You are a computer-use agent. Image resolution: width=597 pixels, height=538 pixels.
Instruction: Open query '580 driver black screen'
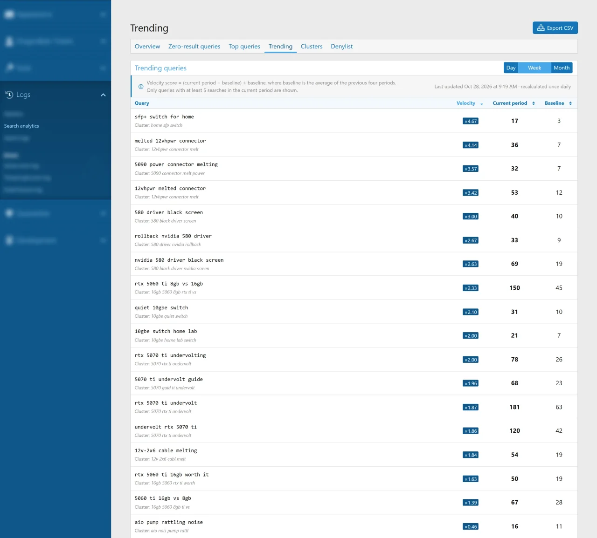click(169, 212)
